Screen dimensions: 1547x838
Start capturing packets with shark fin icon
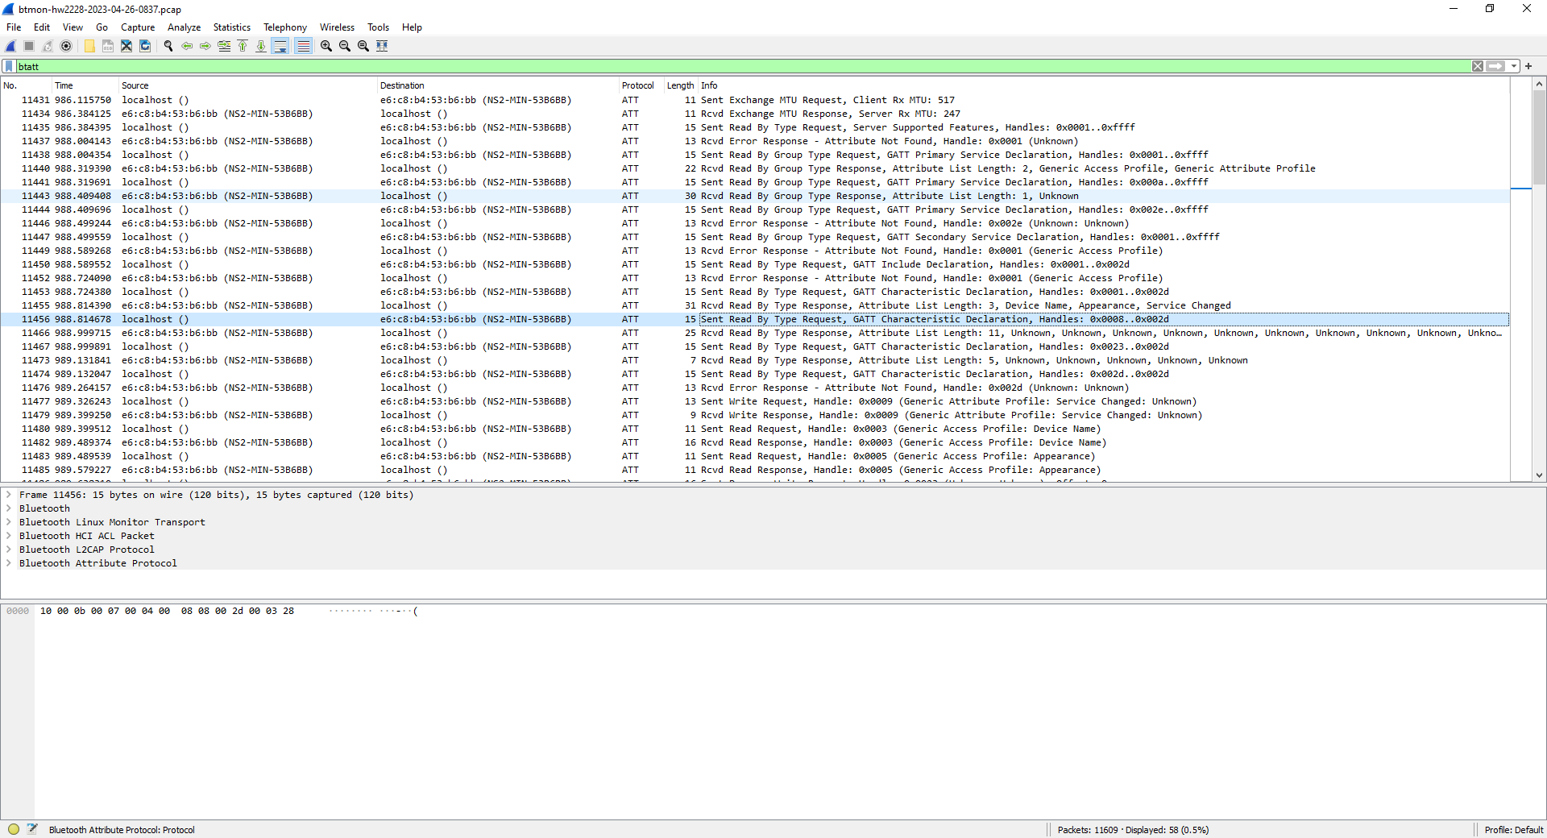coord(10,46)
